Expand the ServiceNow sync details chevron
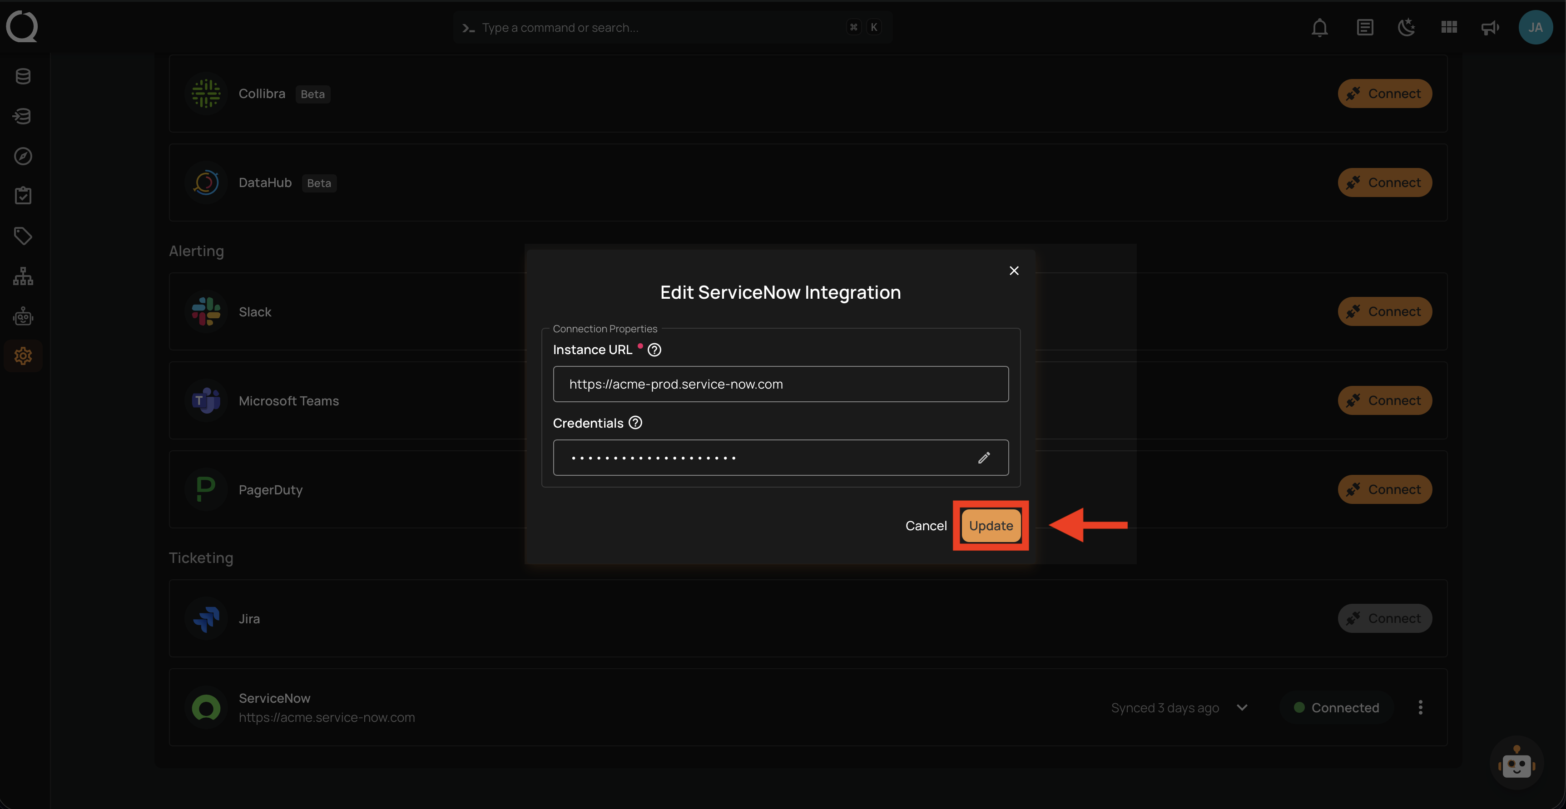This screenshot has width=1566, height=809. point(1242,707)
